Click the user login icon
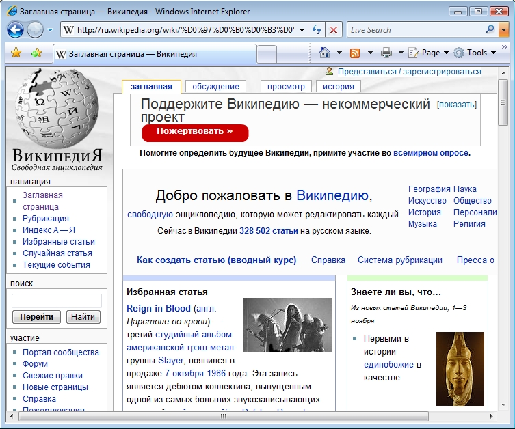Viewport: 515px width, 429px height. click(x=329, y=71)
